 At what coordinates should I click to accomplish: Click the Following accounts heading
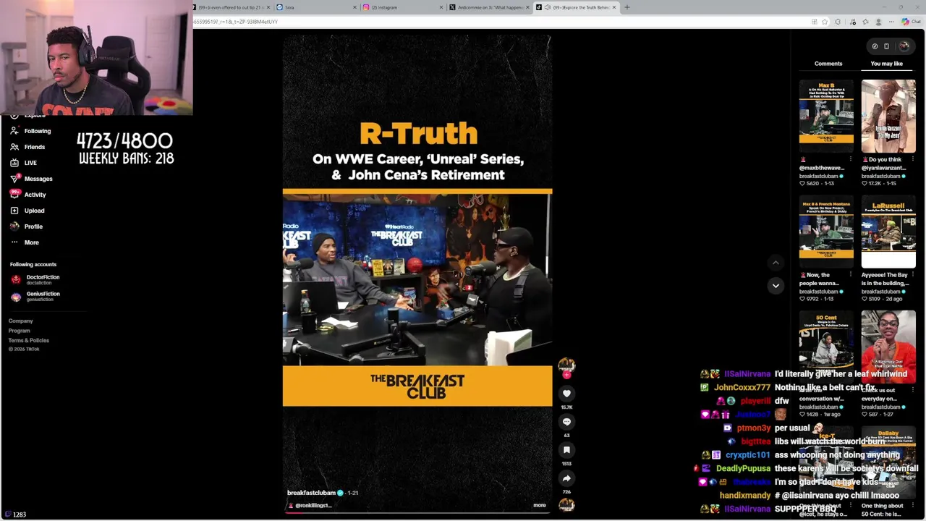(x=33, y=265)
